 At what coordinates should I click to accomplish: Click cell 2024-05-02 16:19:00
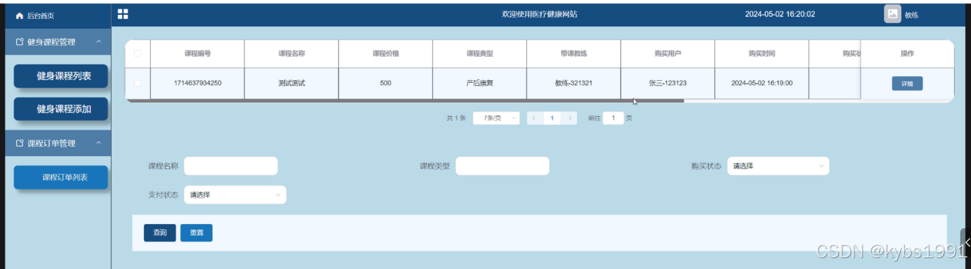762,83
